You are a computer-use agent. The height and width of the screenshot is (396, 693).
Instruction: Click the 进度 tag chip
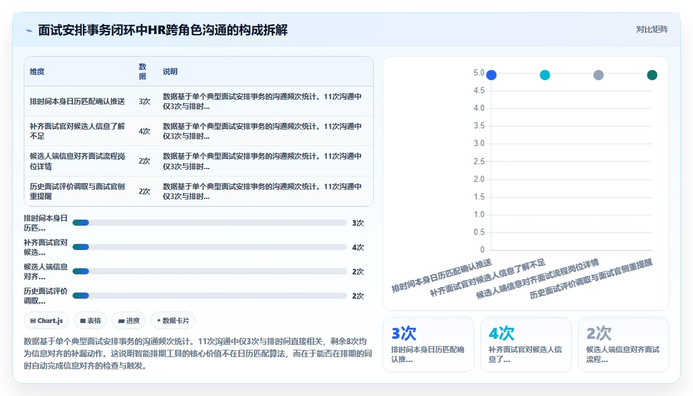(128, 321)
